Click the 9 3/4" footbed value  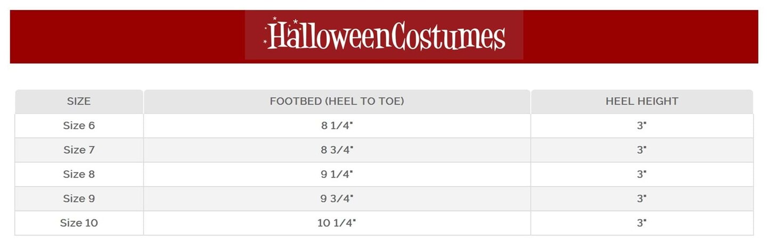click(337, 199)
